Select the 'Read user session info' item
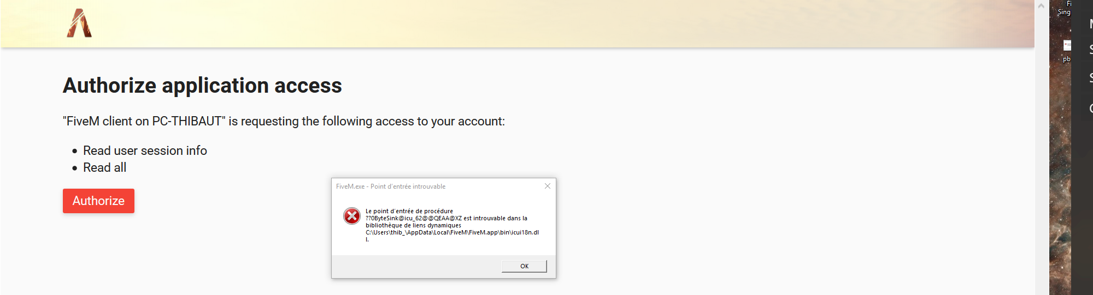This screenshot has width=1093, height=295. point(145,150)
